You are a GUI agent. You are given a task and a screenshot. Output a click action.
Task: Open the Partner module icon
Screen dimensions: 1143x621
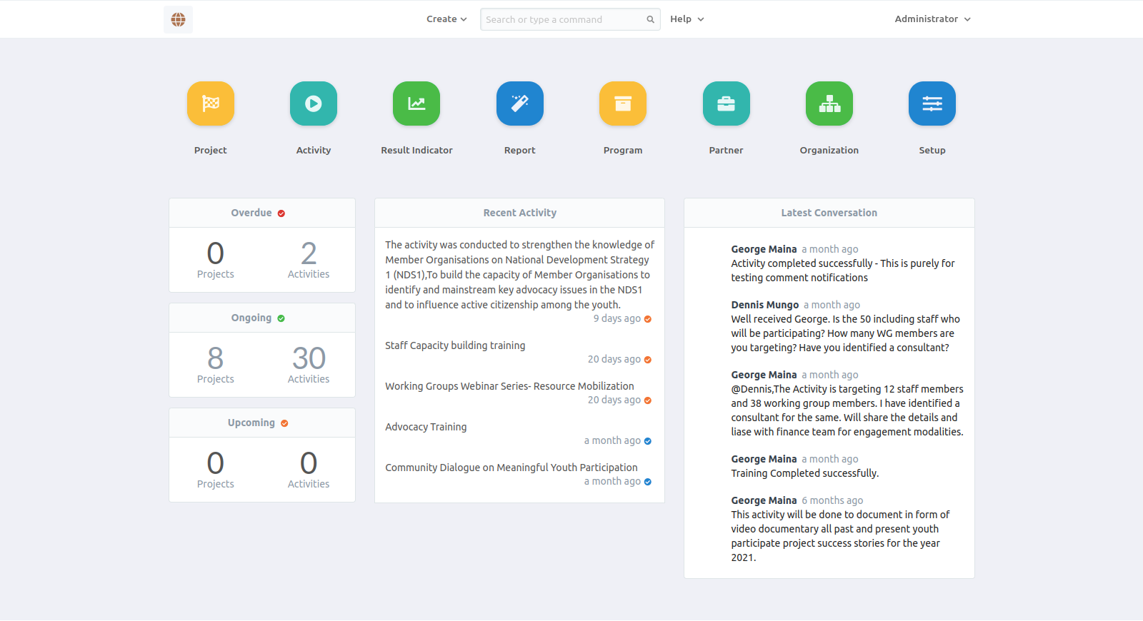[727, 103]
